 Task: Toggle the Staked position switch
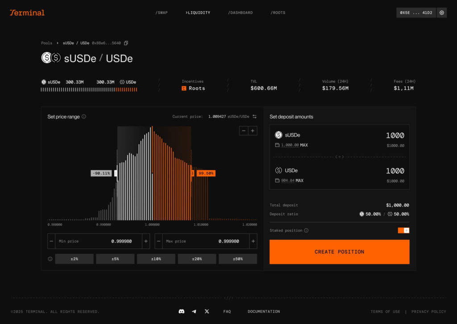tap(403, 231)
